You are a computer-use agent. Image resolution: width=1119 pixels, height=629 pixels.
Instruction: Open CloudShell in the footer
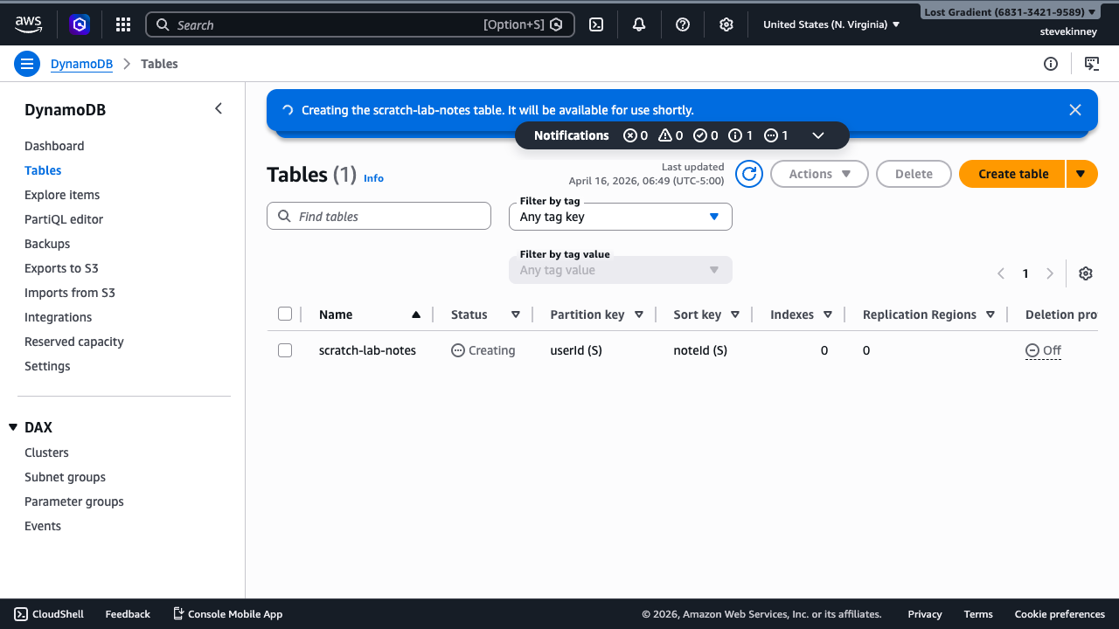[49, 614]
